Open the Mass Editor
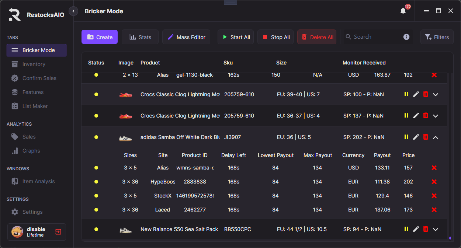This screenshot has width=461, height=248. pyautogui.click(x=186, y=37)
